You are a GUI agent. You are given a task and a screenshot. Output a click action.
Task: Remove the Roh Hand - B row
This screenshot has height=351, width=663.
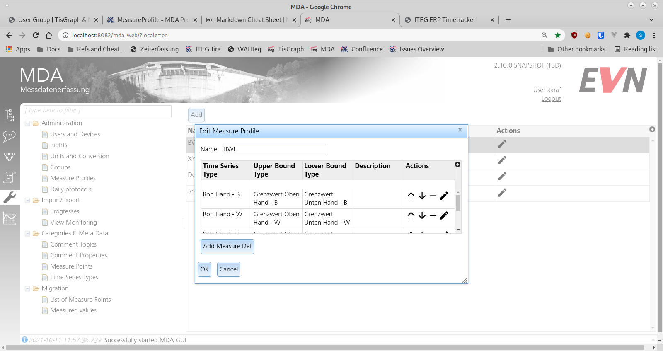(433, 196)
